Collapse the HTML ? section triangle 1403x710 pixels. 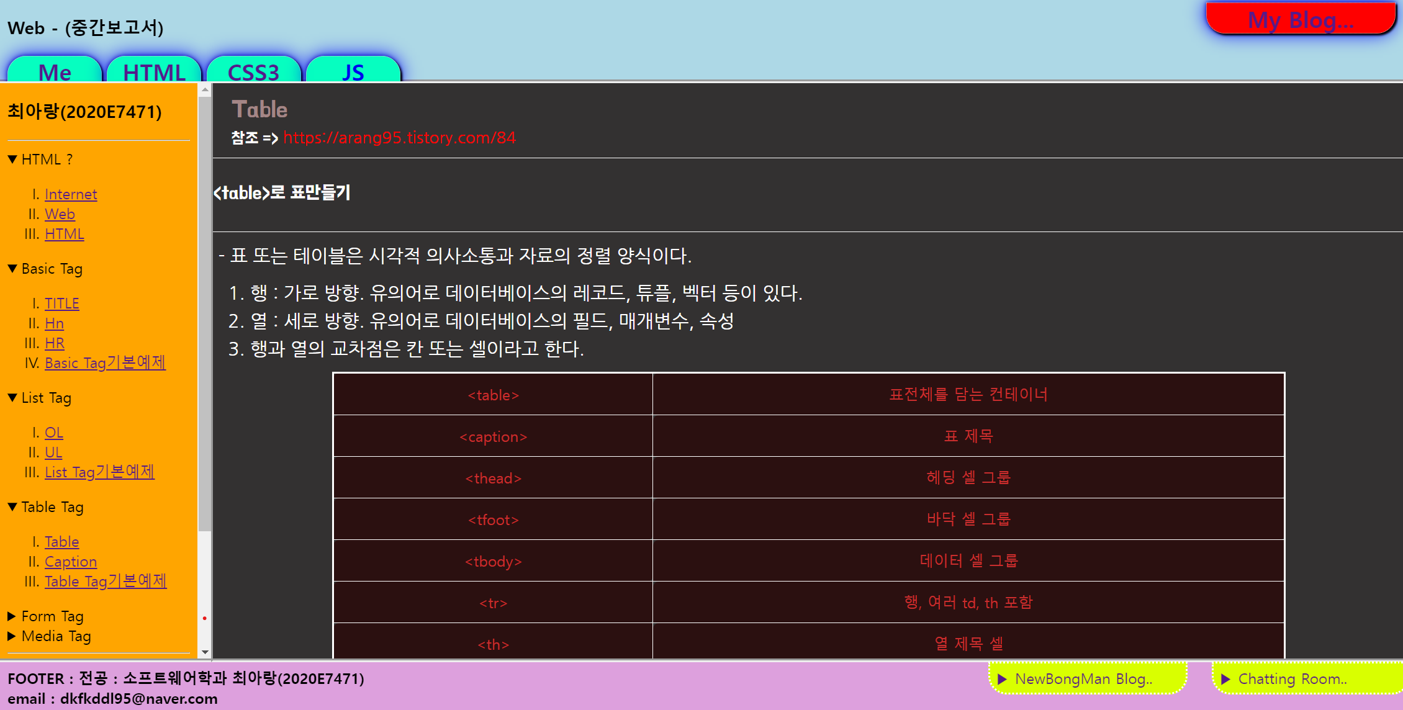pos(12,160)
